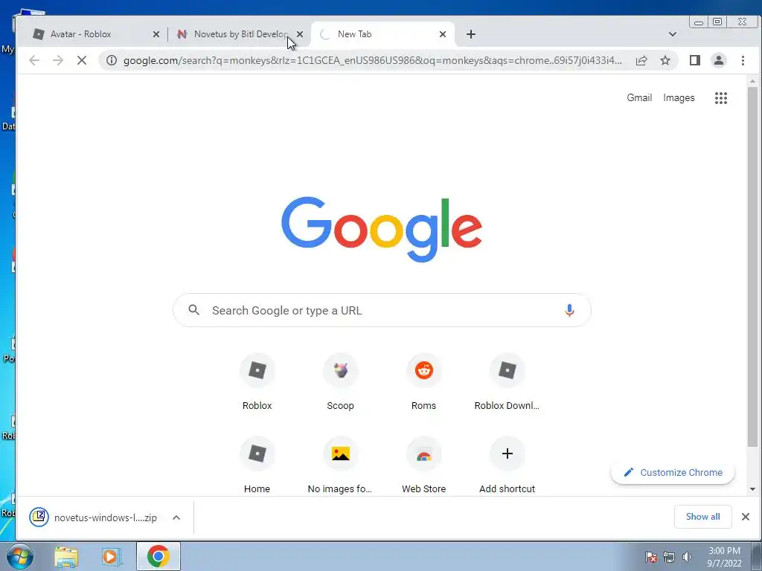Launch Windows Media Player from taskbar
Image resolution: width=762 pixels, height=571 pixels.
(x=112, y=556)
